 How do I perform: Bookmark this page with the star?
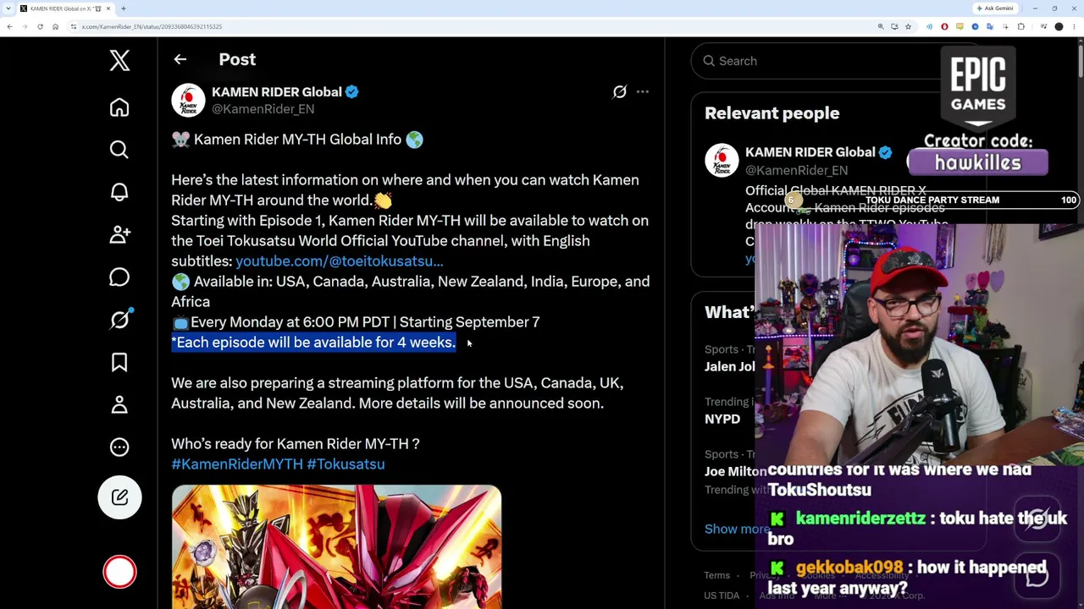click(908, 27)
